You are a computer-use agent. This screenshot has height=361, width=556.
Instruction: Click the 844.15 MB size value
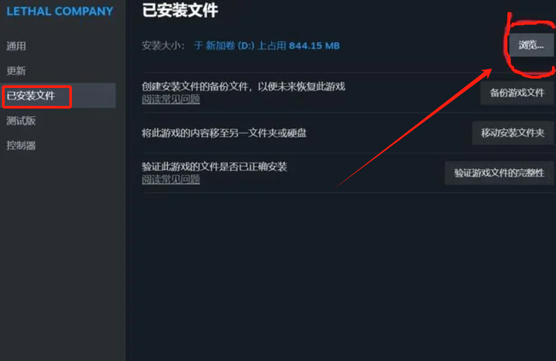click(x=314, y=46)
